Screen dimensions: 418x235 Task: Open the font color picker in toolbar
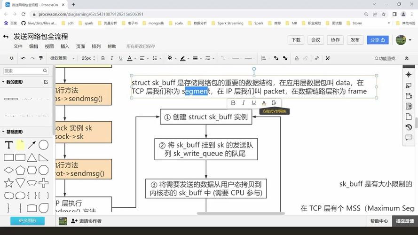pyautogui.click(x=131, y=58)
